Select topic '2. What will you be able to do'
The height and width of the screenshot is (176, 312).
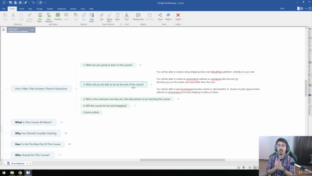pyautogui.click(x=114, y=85)
